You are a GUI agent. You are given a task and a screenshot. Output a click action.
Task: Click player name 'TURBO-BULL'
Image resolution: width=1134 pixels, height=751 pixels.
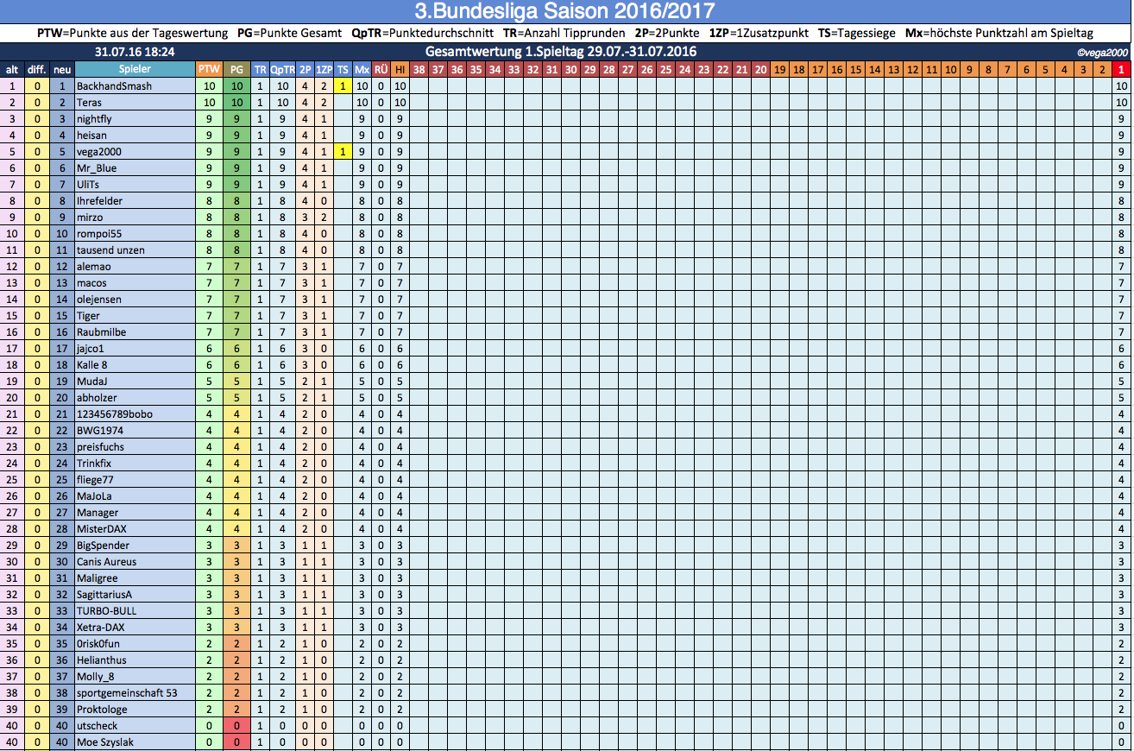[106, 611]
